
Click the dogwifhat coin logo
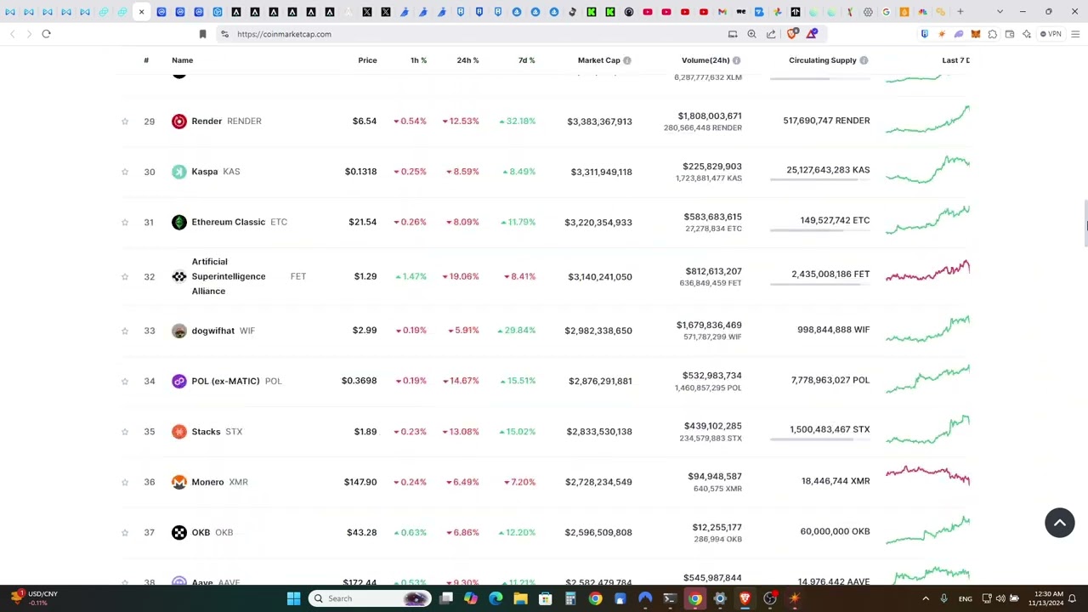[x=178, y=331]
